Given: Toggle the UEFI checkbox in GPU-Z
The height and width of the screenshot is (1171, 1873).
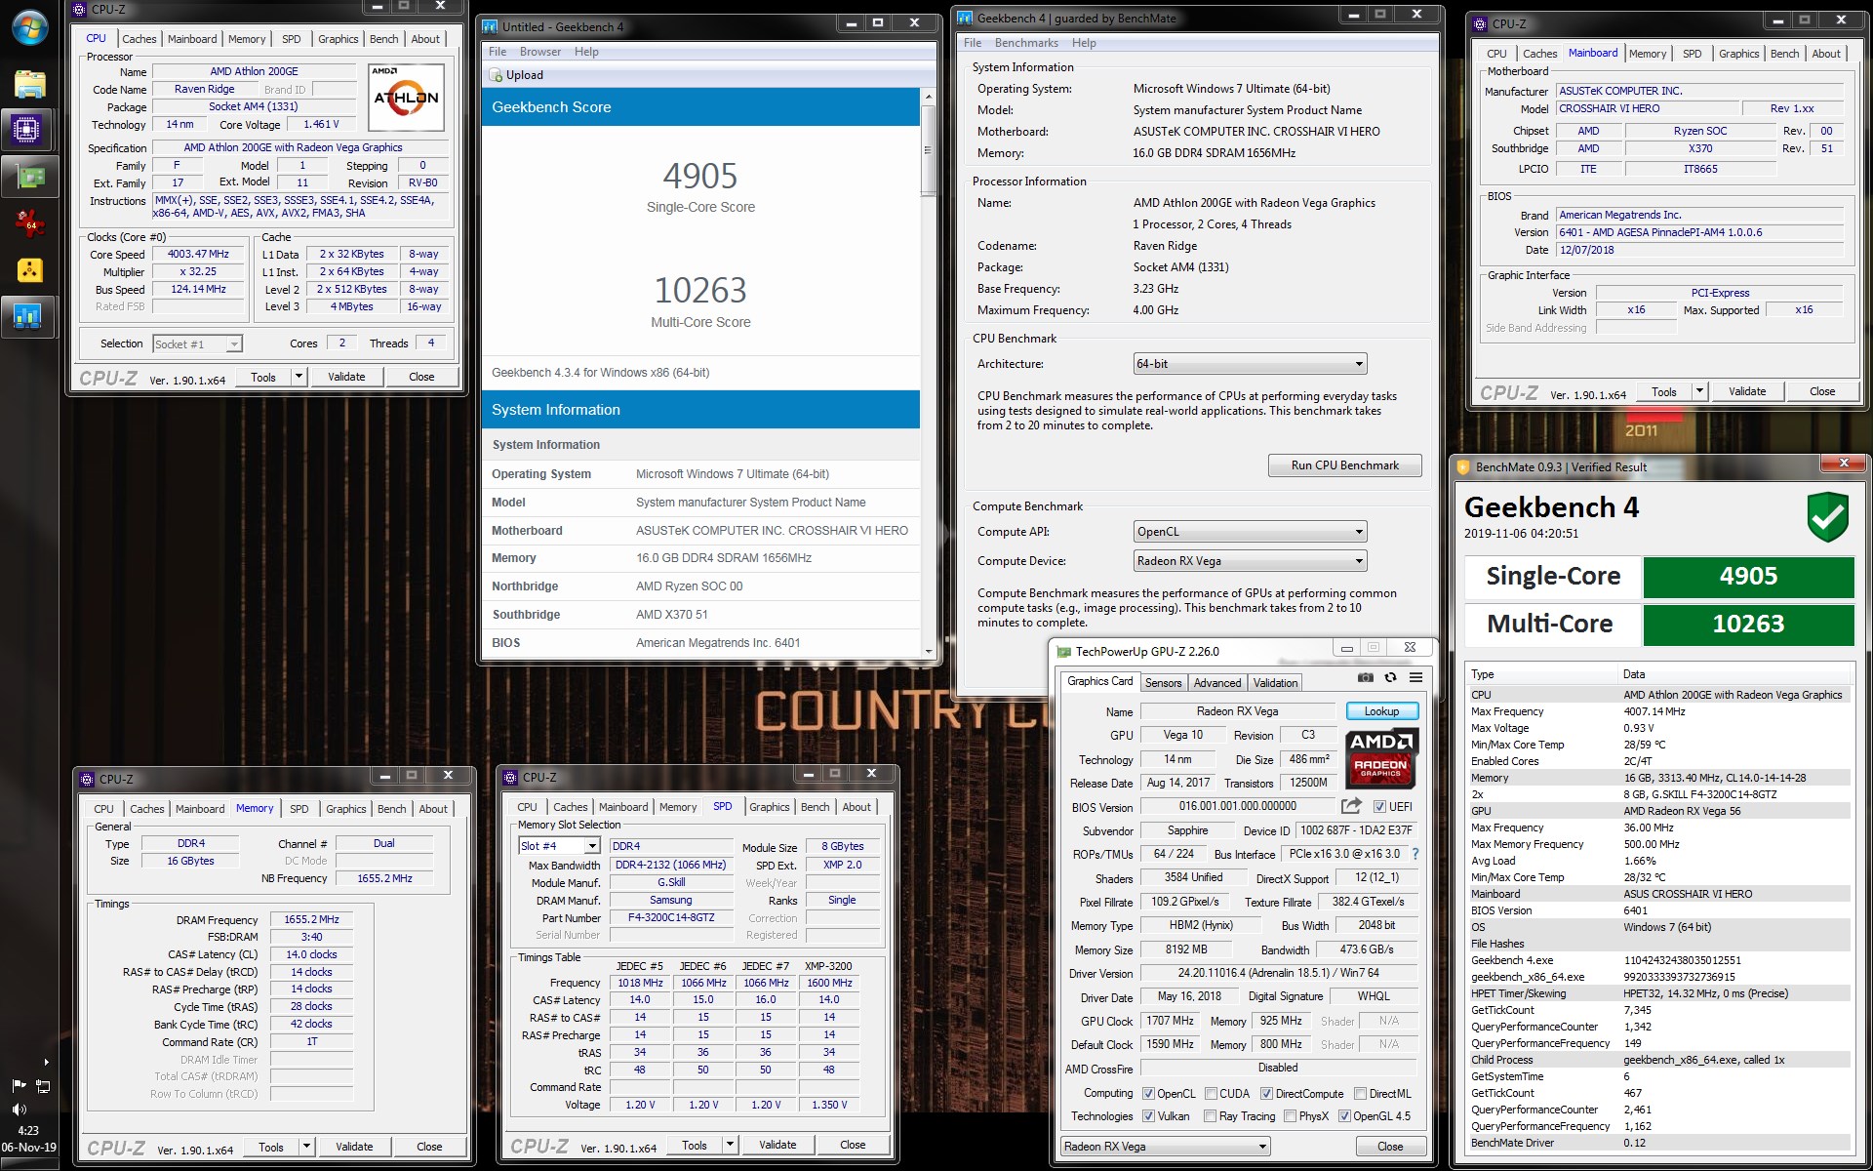Looking at the screenshot, I should pos(1378,807).
